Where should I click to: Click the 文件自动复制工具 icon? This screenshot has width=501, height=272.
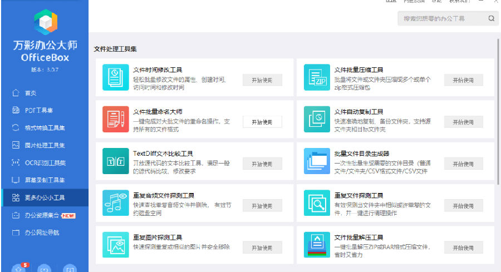pos(317,119)
